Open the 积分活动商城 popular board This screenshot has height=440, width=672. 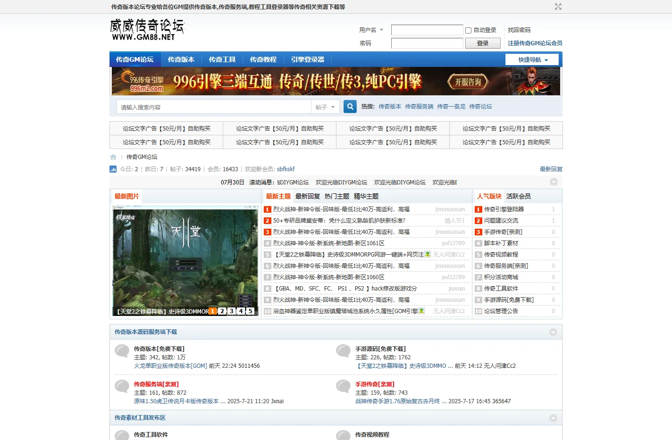501,277
